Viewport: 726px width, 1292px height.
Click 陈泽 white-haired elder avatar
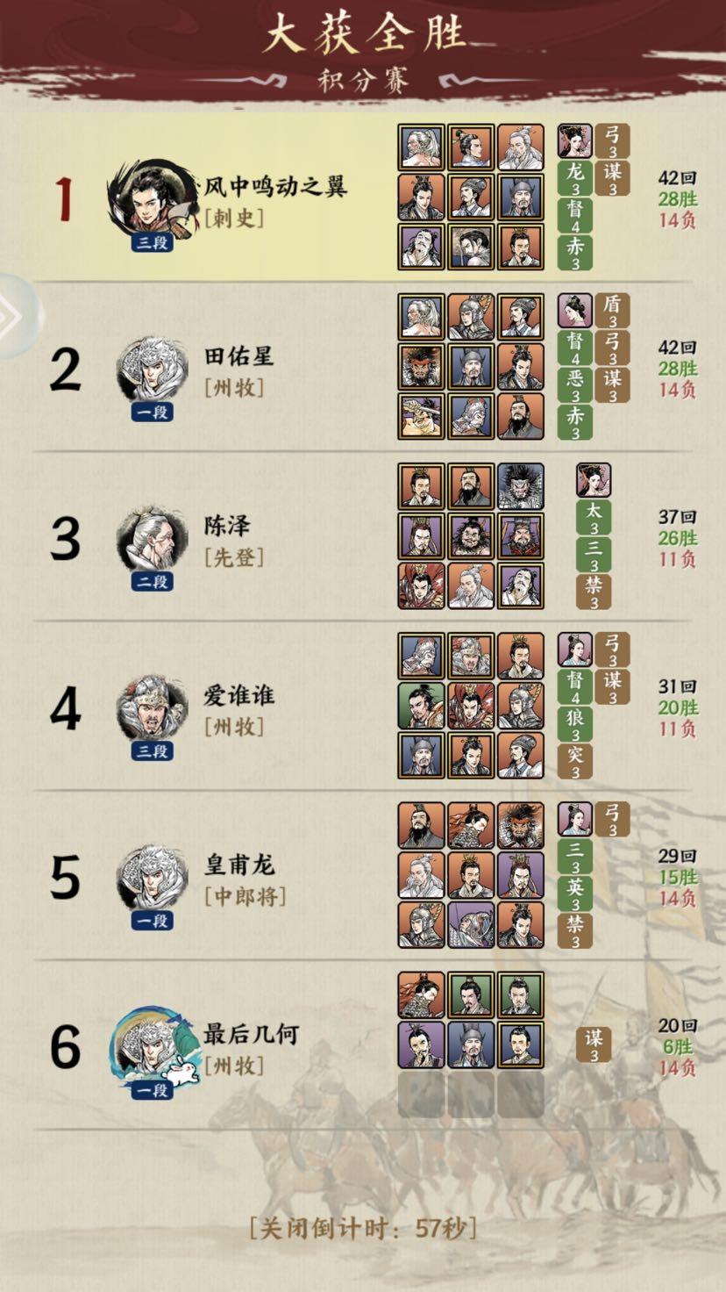coord(153,539)
